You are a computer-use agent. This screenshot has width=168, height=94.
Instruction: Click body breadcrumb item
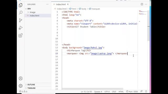click(x=82, y=9)
